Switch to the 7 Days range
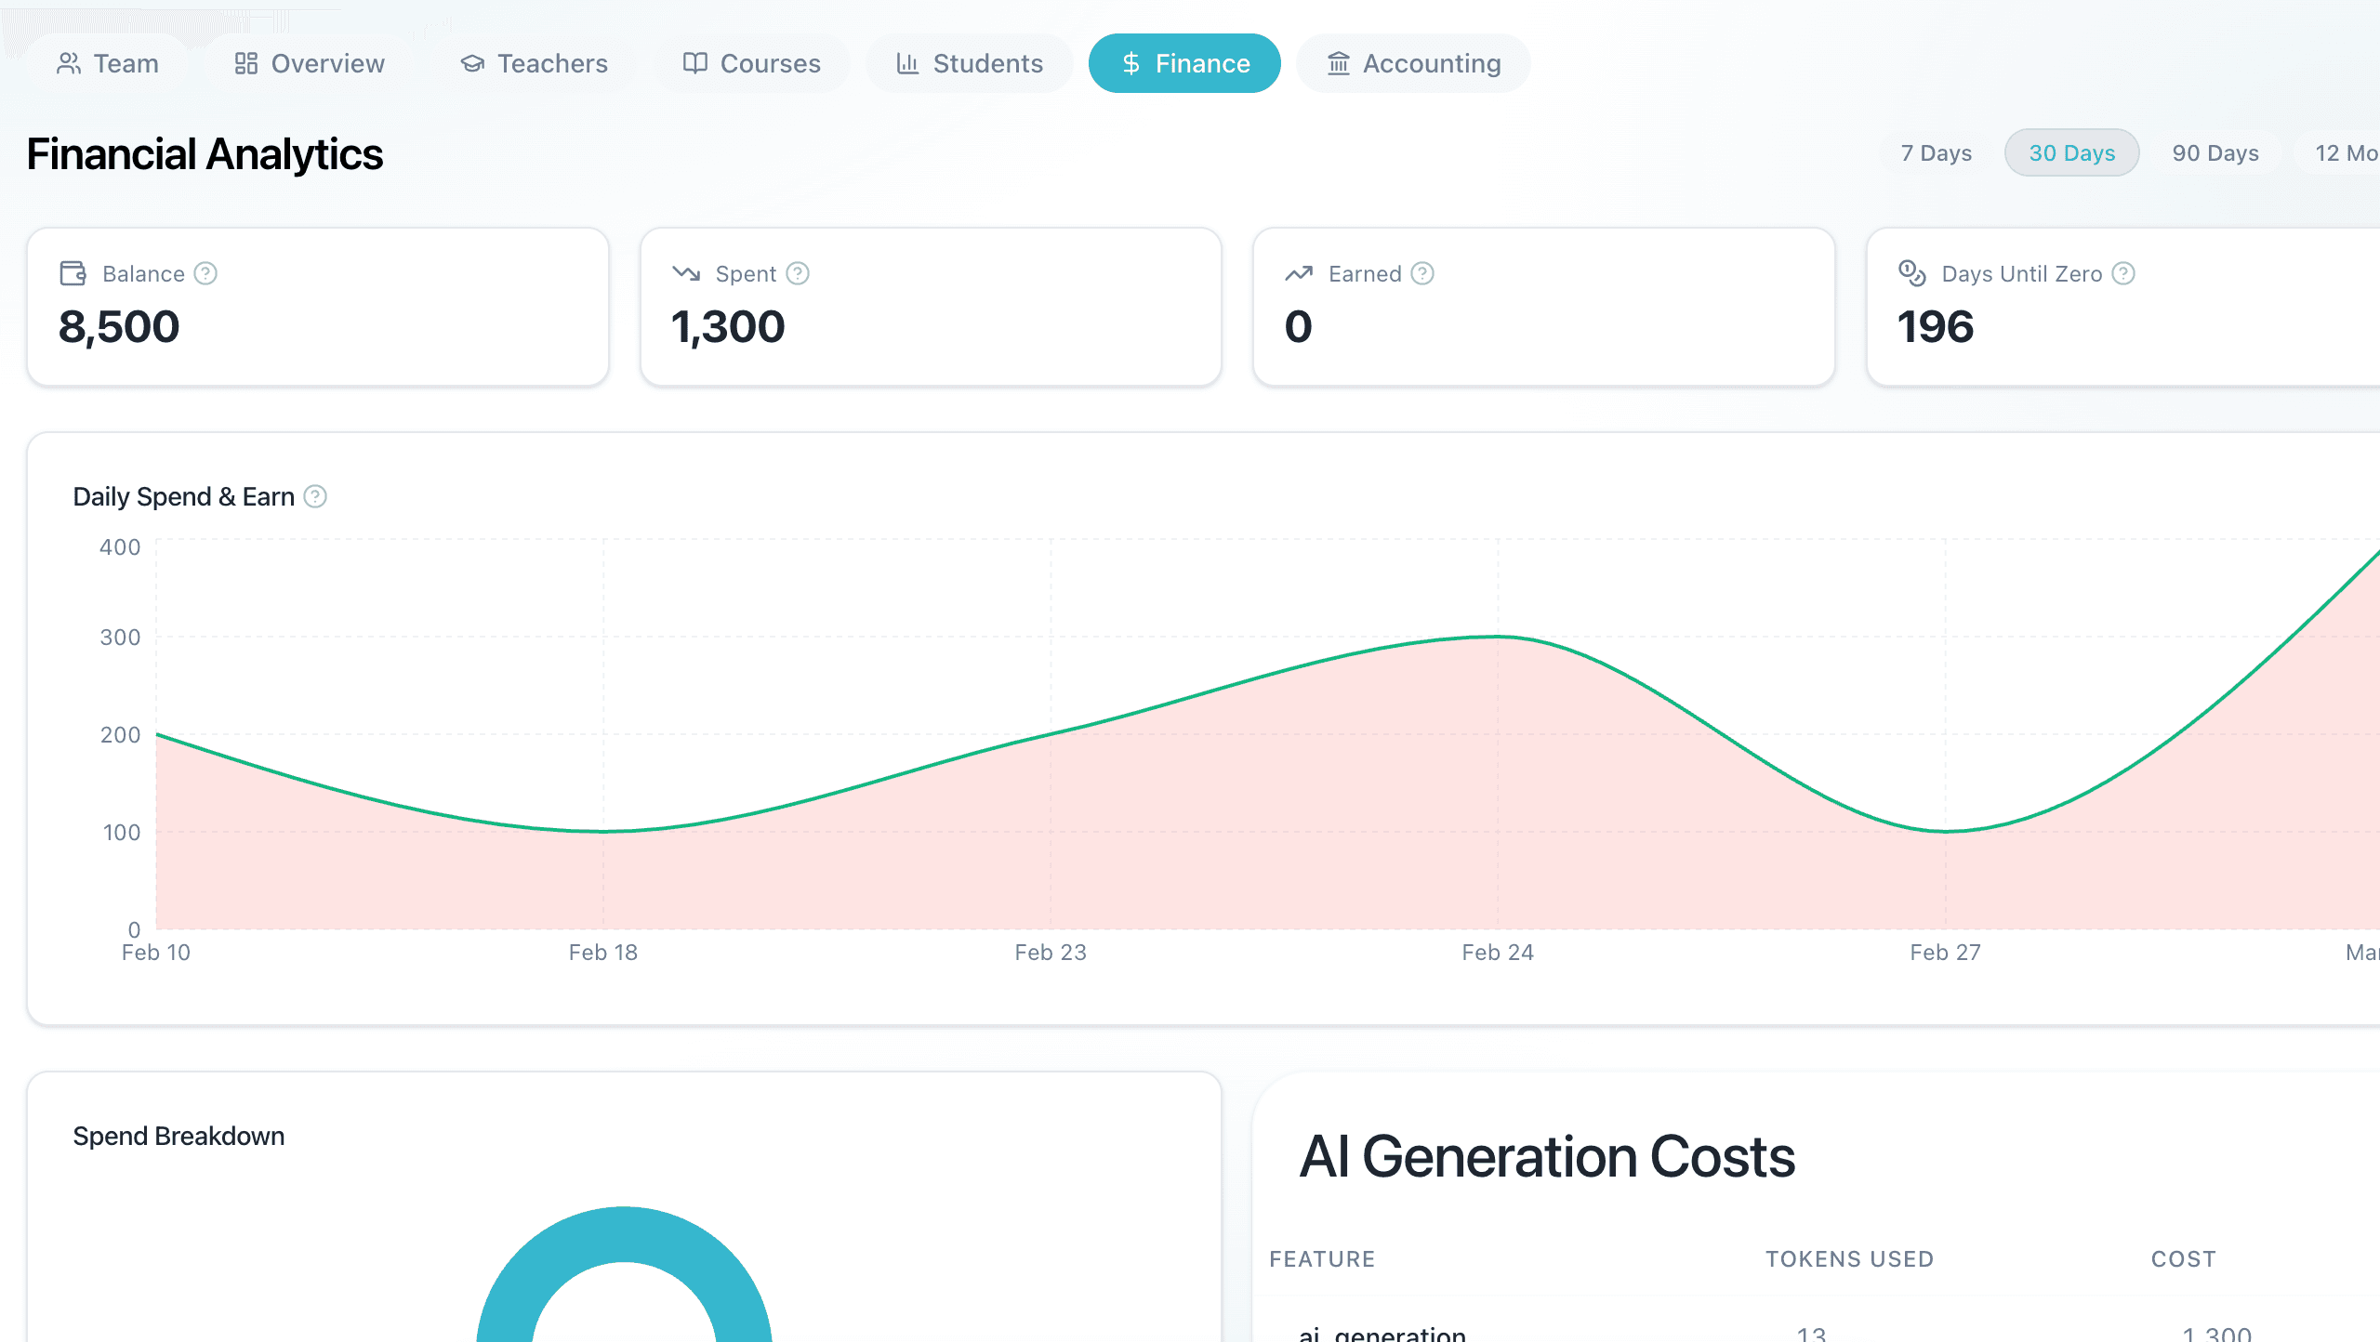This screenshot has height=1342, width=2380. (1935, 152)
